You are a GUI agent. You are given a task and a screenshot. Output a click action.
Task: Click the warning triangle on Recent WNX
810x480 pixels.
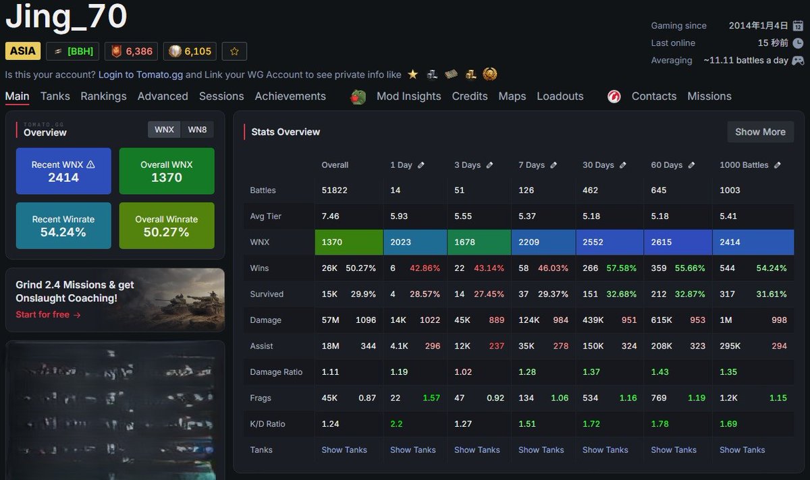pyautogui.click(x=90, y=164)
